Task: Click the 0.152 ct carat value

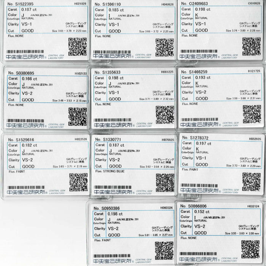Action: [202, 212]
